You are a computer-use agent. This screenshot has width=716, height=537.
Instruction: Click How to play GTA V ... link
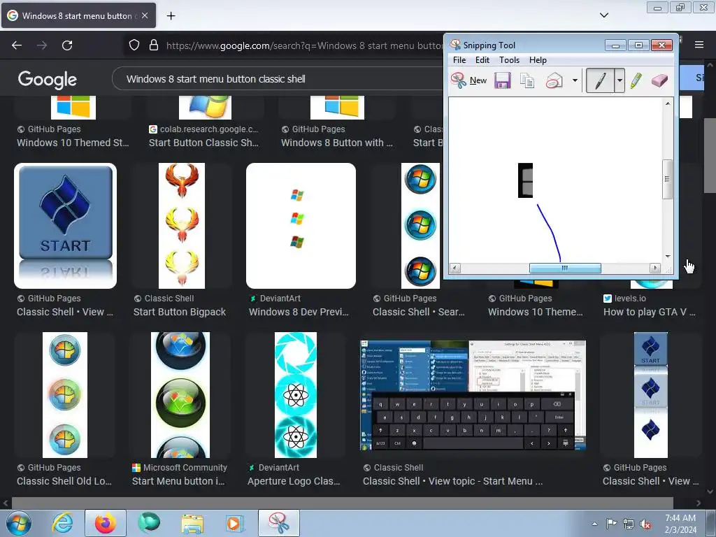coord(650,312)
